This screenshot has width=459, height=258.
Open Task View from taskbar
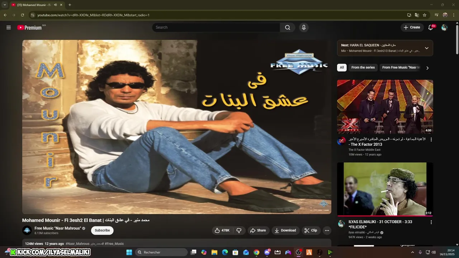(194, 252)
